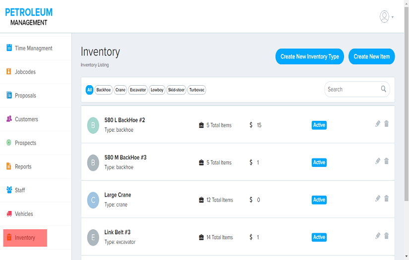Expand the profile dropdown arrow

coord(393,17)
